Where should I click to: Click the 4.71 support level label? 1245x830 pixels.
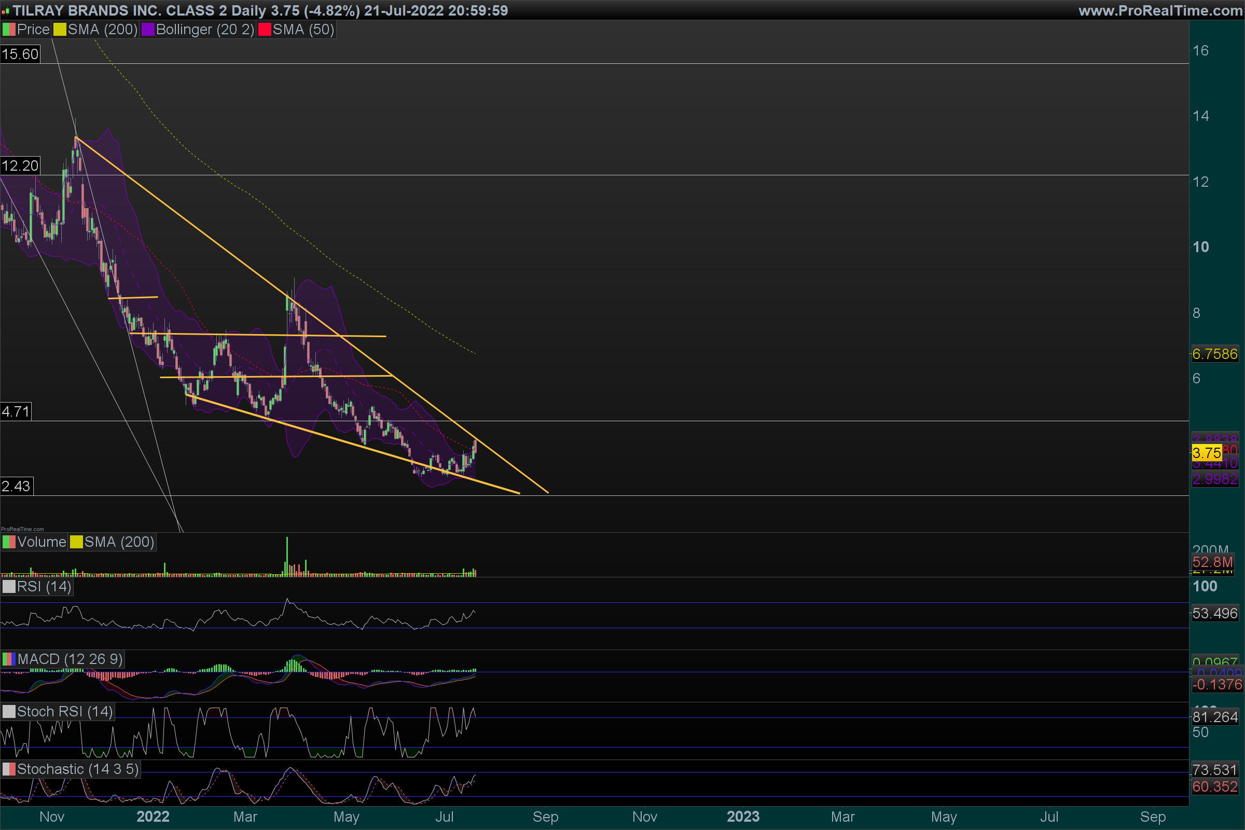[x=16, y=411]
